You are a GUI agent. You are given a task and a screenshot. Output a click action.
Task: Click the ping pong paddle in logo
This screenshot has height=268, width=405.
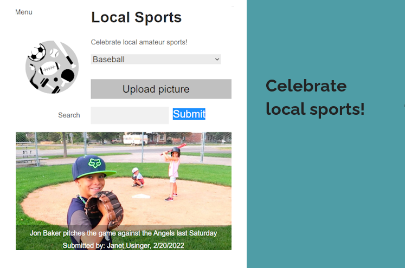[67, 76]
